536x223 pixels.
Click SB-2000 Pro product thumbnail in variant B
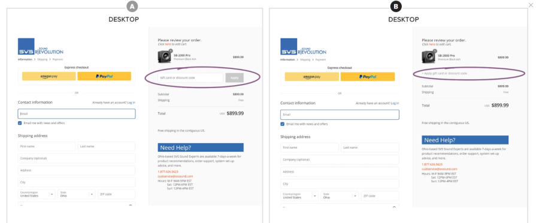pos(428,57)
